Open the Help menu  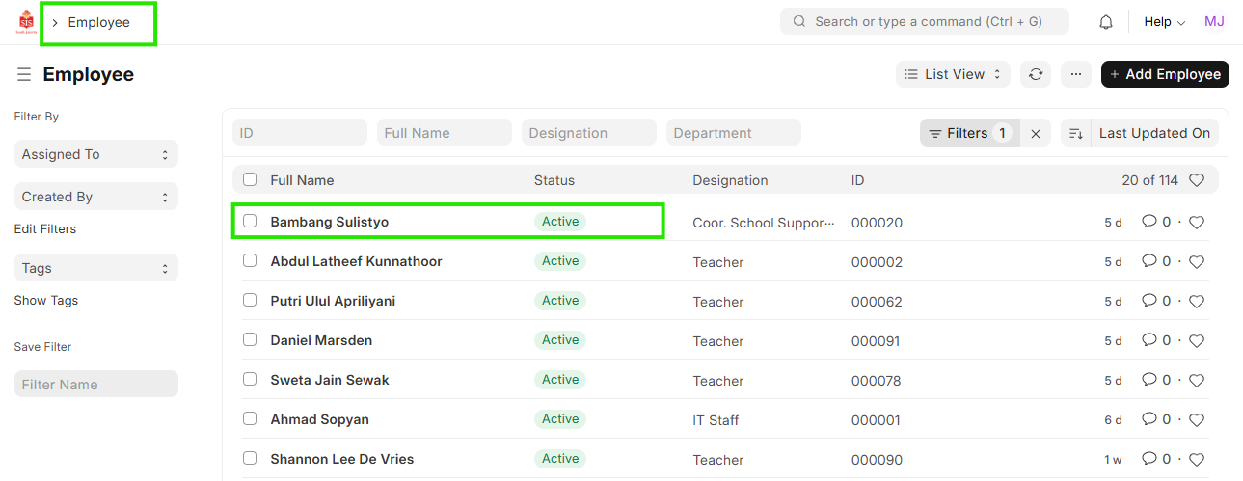(x=1164, y=22)
